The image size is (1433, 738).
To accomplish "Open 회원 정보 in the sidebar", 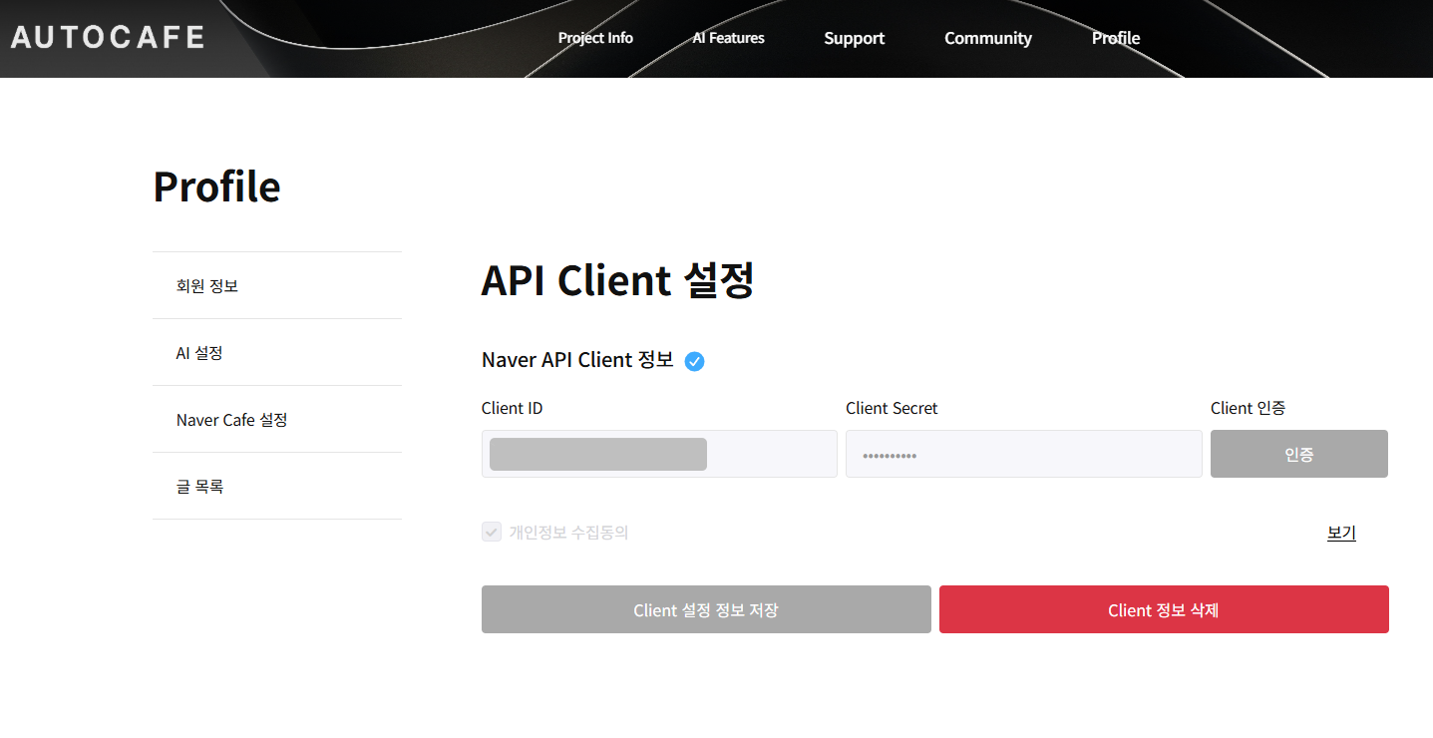I will tap(207, 286).
